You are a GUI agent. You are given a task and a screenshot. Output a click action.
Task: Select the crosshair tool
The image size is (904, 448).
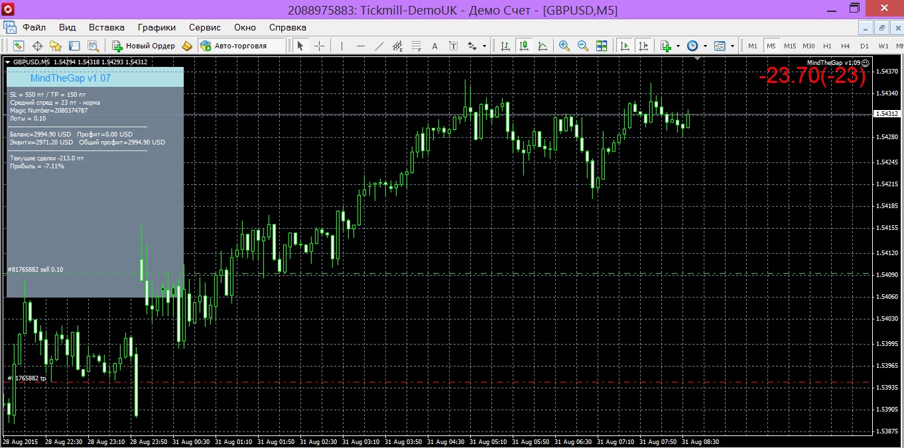319,46
